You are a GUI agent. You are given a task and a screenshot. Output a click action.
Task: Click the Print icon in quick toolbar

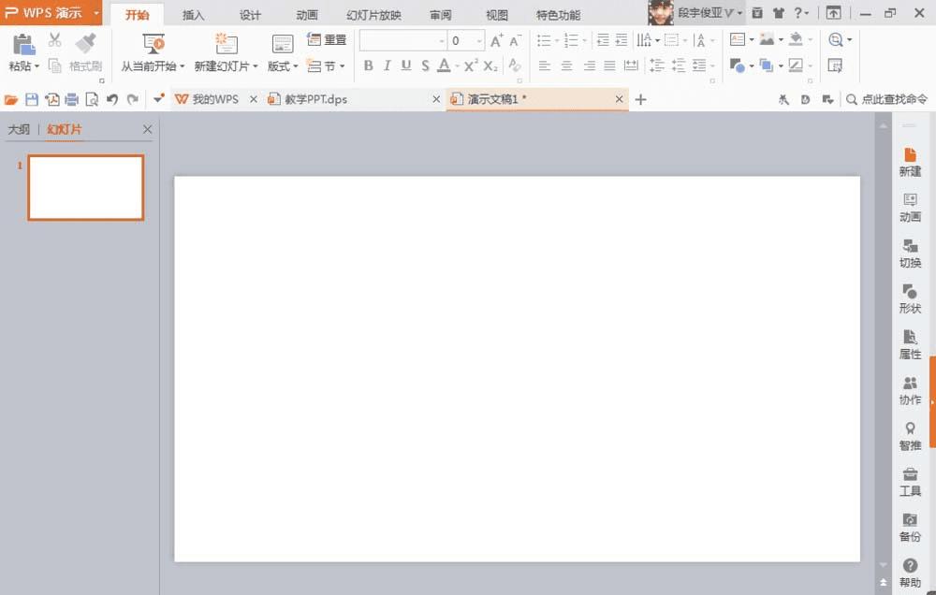(x=72, y=100)
